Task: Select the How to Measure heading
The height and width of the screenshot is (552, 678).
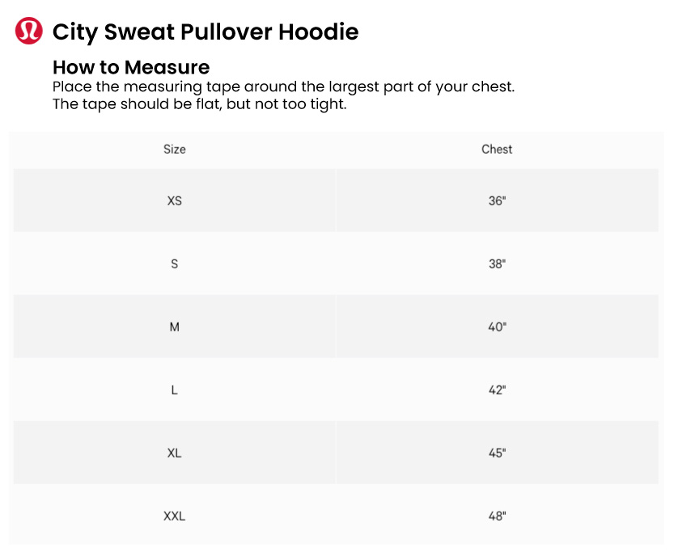Action: [x=131, y=67]
